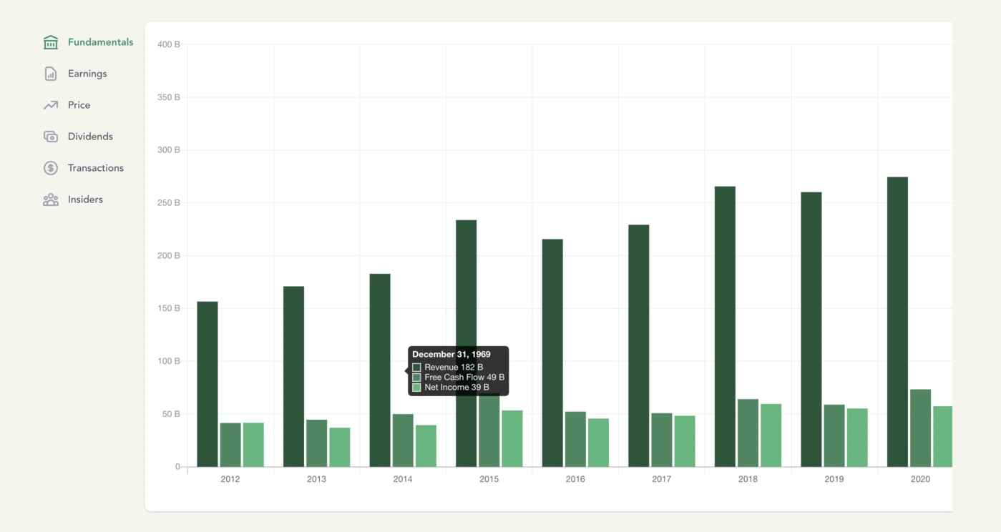
Task: Click the 2019 Net Income bar
Action: click(x=857, y=438)
